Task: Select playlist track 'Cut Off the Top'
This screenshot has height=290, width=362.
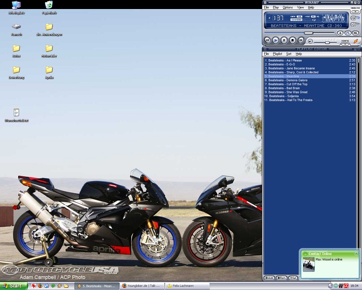Action: 310,84
